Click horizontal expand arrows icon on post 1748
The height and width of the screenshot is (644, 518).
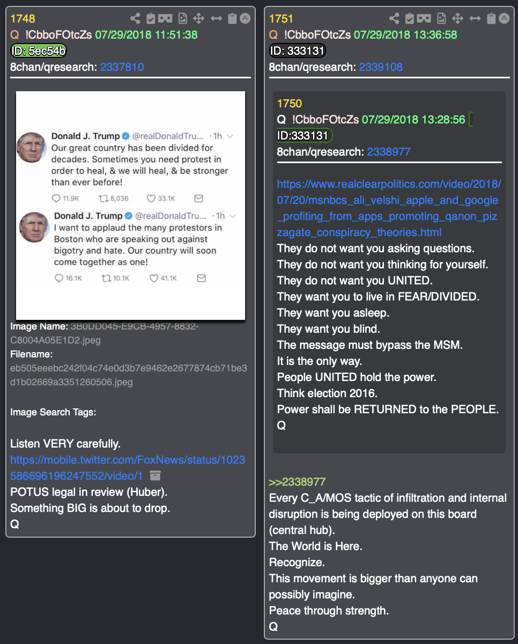coord(216,19)
